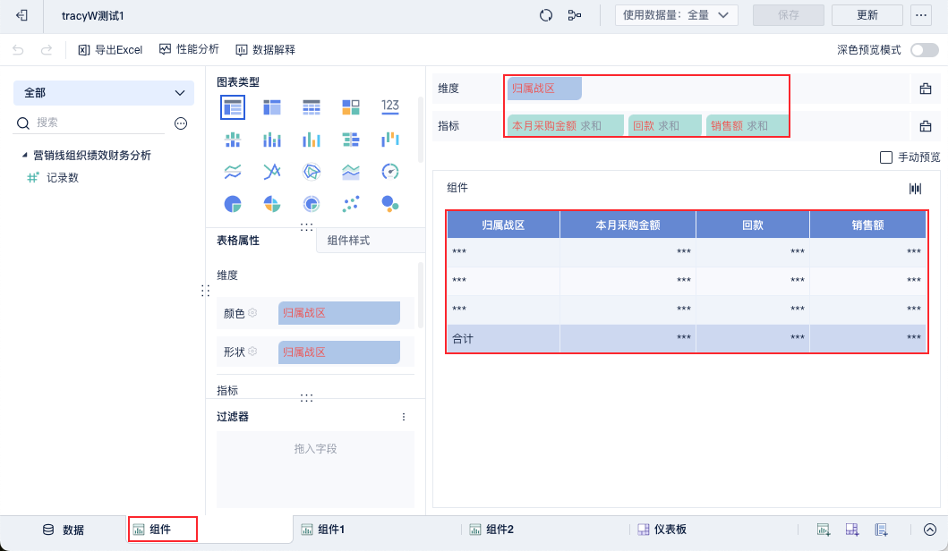
Task: Open the 维度 row clear/toolbox icon
Action: tap(925, 89)
